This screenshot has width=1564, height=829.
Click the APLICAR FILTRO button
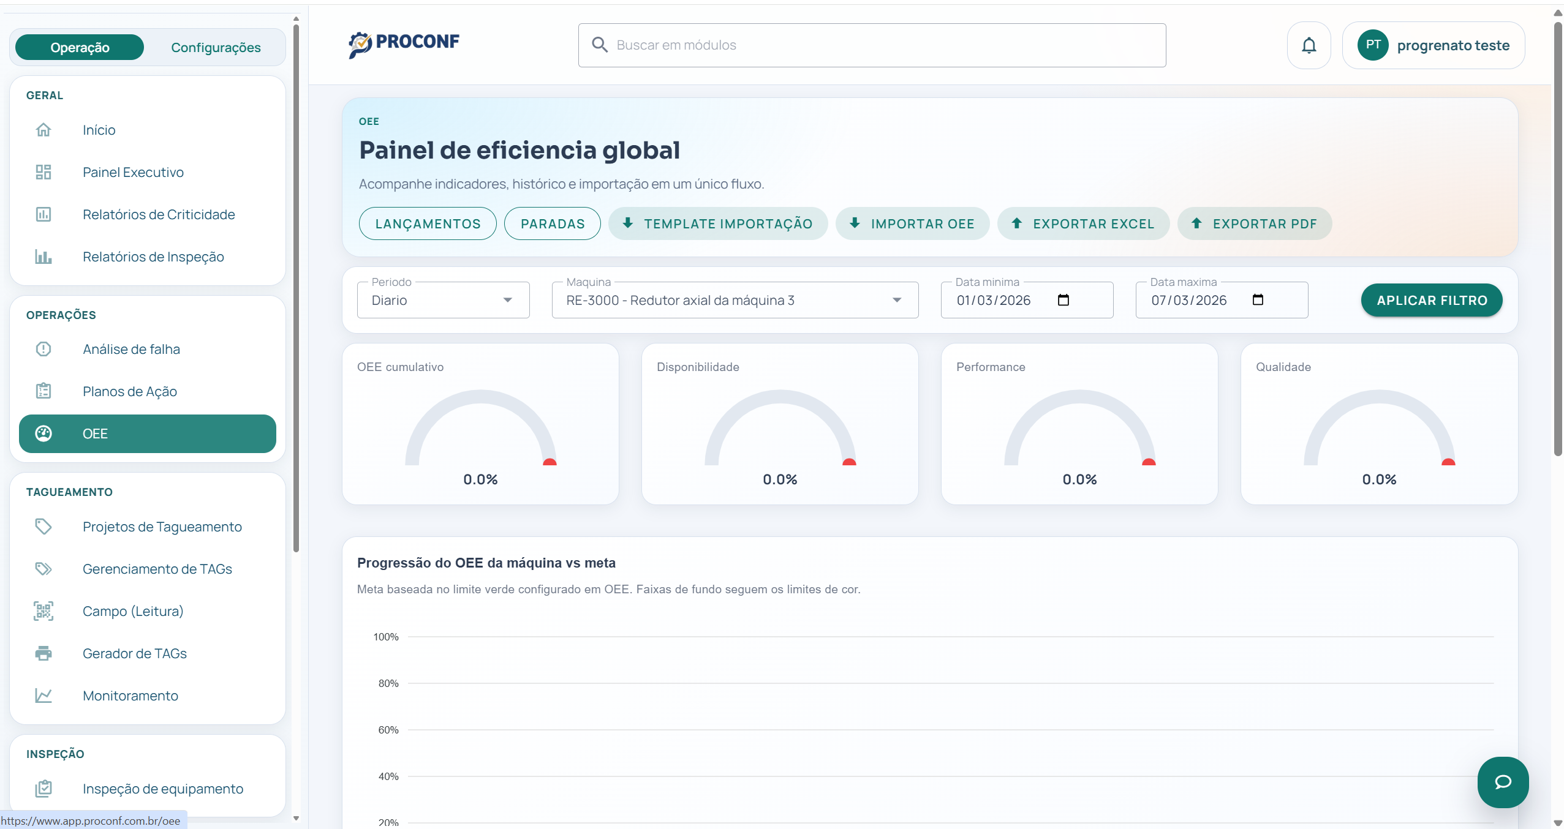coord(1432,300)
